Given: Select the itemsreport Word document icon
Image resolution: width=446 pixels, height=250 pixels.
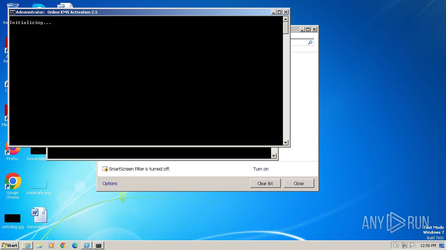Looking at the screenshot, I should pyautogui.click(x=39, y=218).
